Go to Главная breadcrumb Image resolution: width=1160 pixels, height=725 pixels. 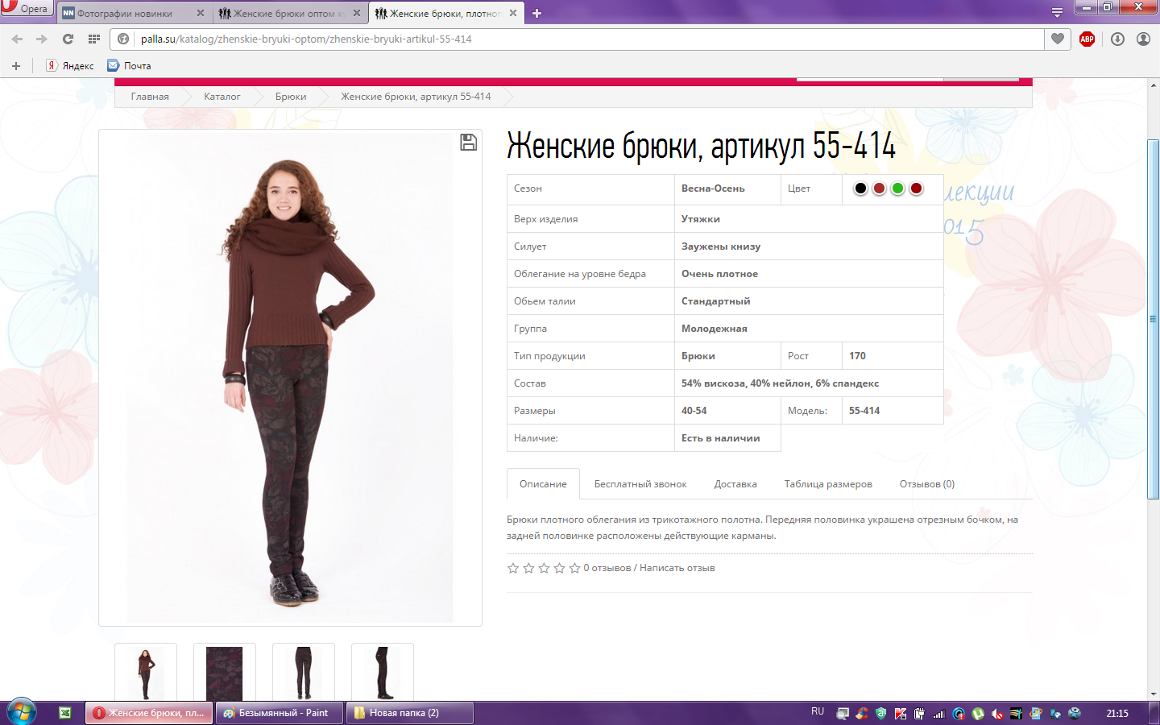(x=150, y=97)
